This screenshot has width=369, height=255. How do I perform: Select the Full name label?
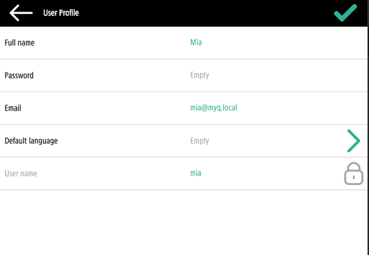20,43
